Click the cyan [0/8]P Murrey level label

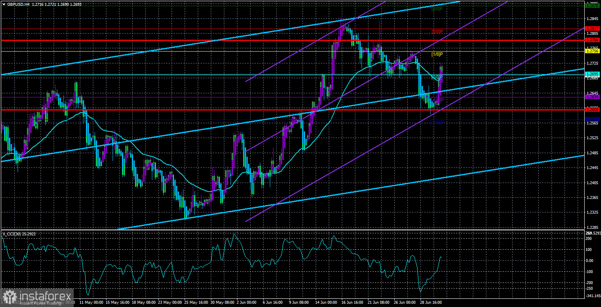(437, 77)
